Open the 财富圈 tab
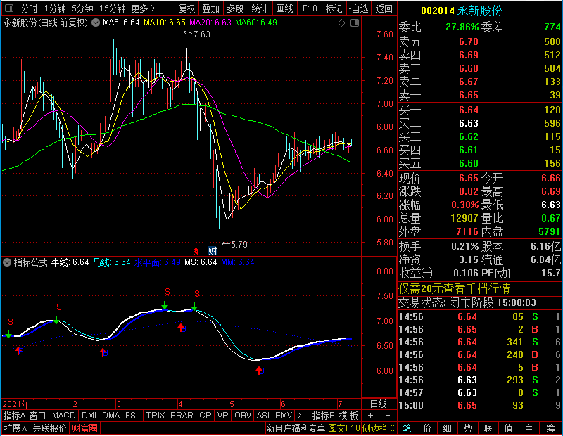The height and width of the screenshot is (436, 563). [84, 428]
